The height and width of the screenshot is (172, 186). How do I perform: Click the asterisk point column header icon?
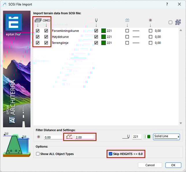[x=150, y=20]
